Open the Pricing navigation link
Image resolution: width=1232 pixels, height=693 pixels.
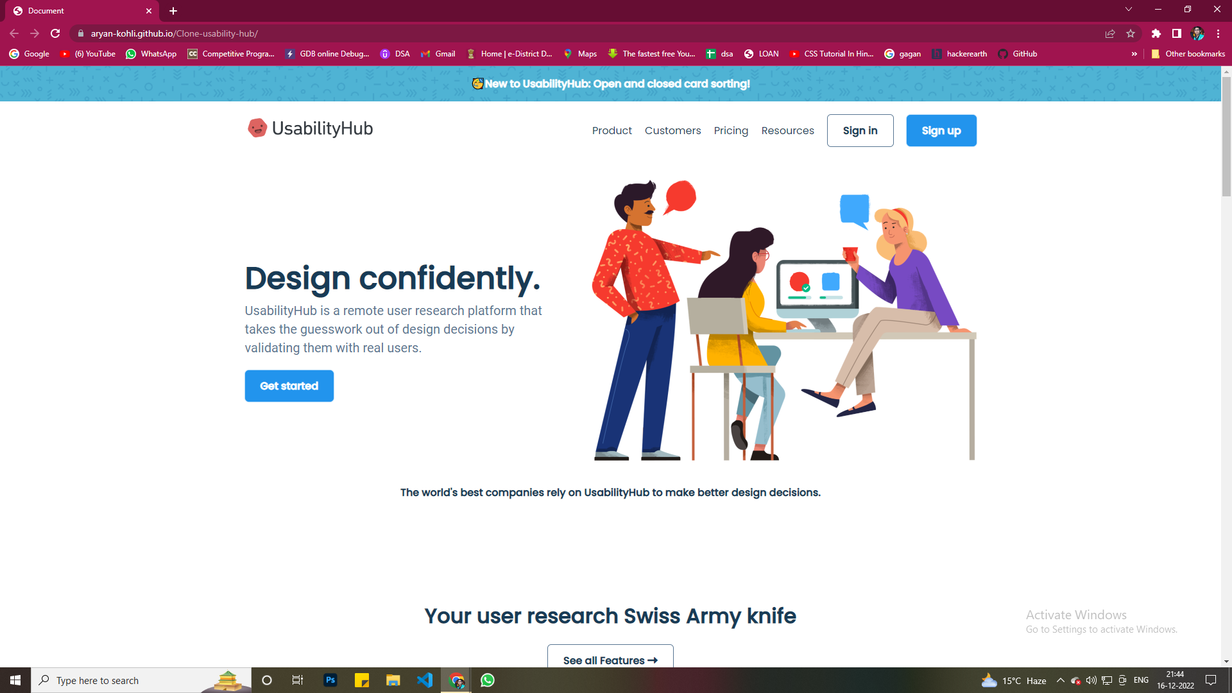[x=731, y=131]
